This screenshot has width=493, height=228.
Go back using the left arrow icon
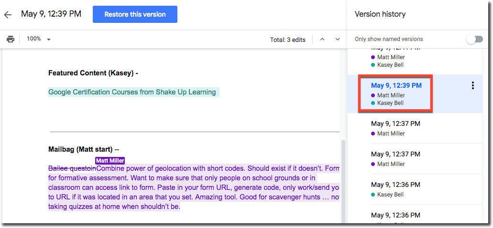click(x=8, y=14)
